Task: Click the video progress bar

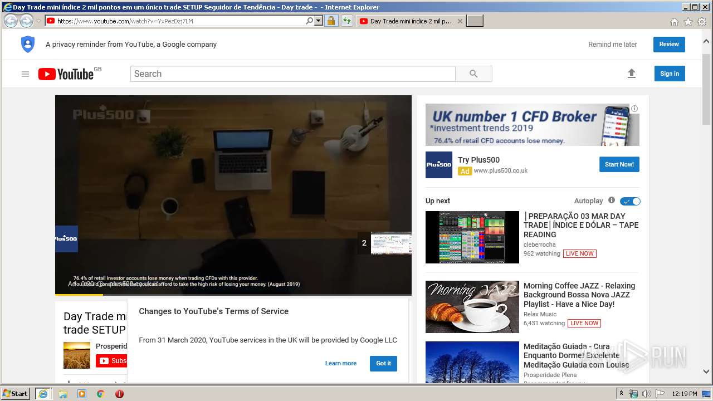Action: click(233, 294)
